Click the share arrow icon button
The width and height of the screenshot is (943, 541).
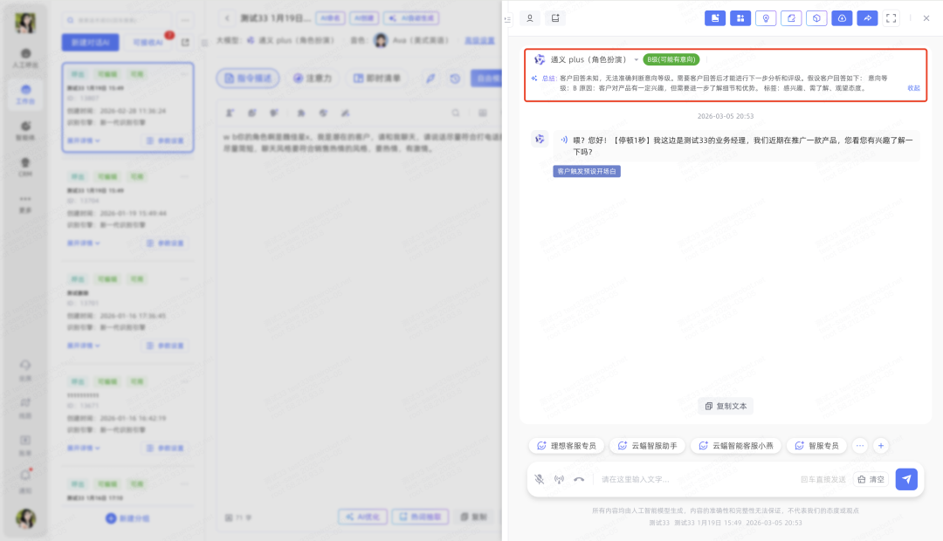coord(867,18)
